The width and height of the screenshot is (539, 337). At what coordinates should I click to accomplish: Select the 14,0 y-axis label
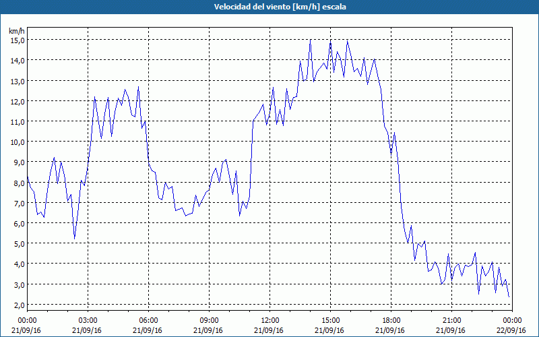17,61
